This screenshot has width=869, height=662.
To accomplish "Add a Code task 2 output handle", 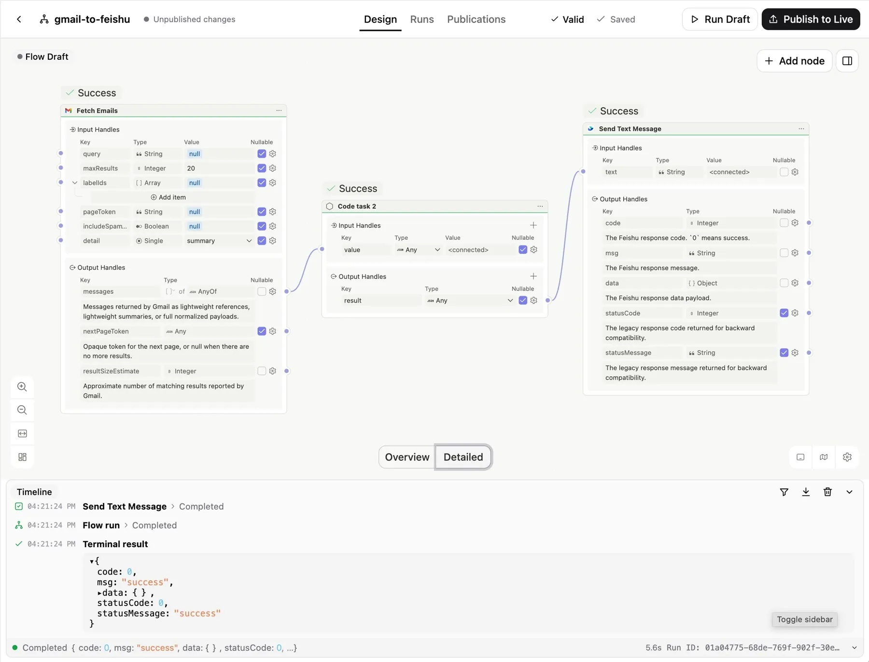I will tap(533, 276).
